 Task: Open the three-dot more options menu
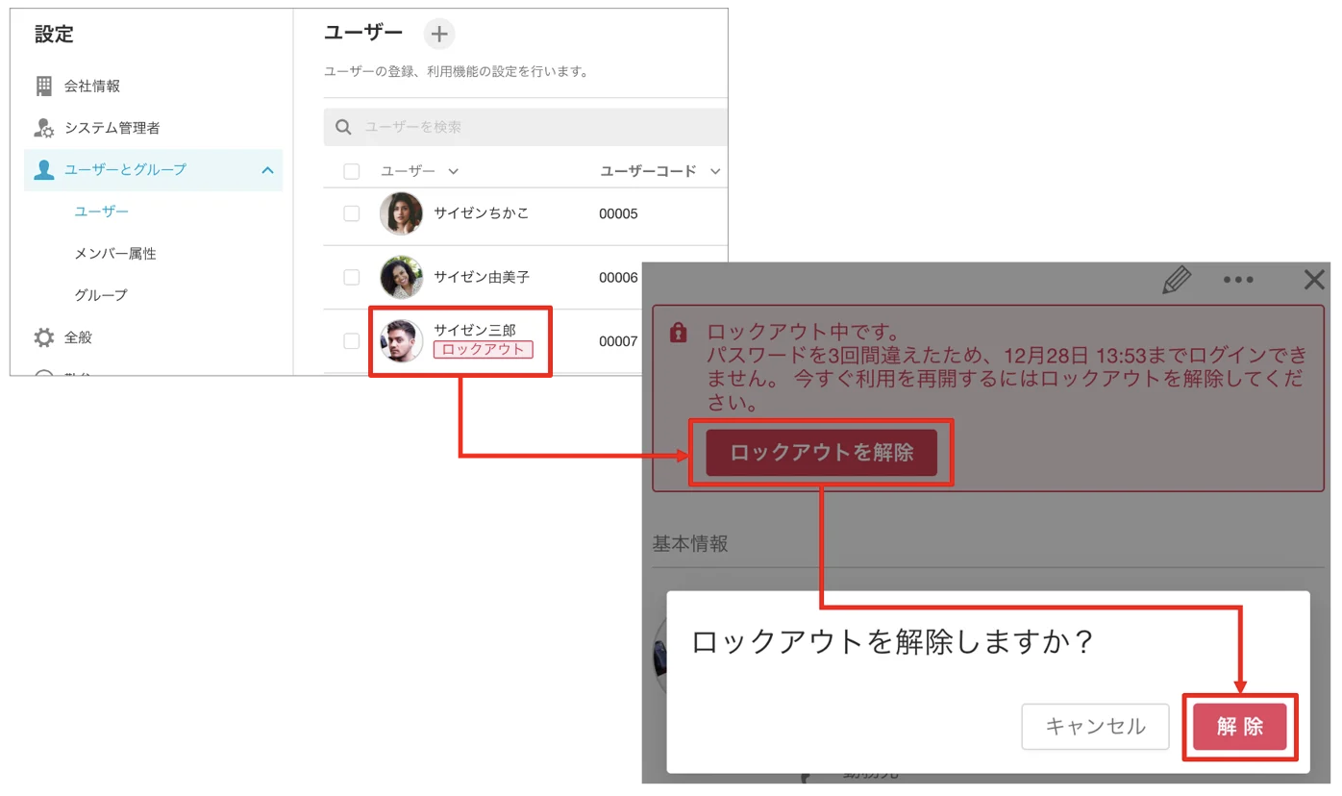pyautogui.click(x=1238, y=280)
